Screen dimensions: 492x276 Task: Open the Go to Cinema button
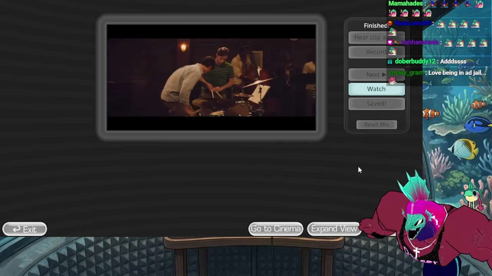[x=276, y=229]
